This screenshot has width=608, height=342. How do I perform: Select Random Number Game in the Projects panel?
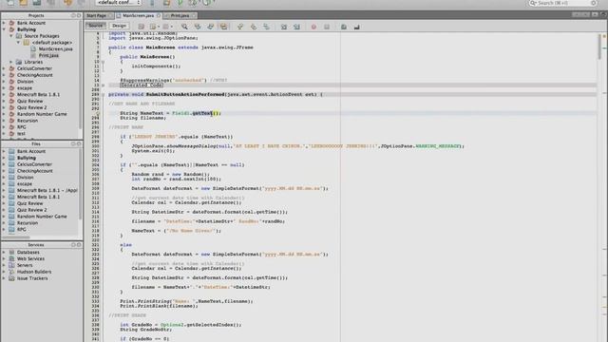[x=42, y=114]
